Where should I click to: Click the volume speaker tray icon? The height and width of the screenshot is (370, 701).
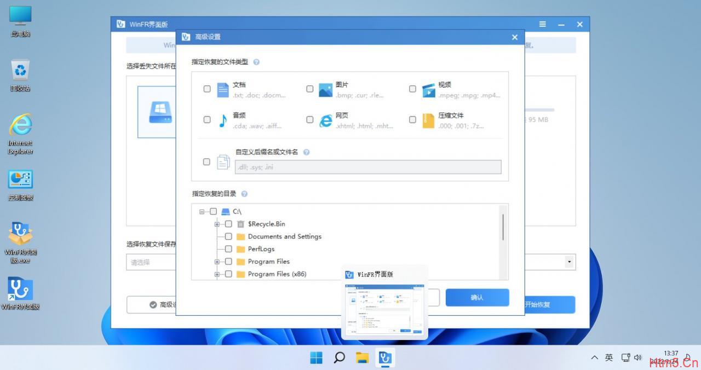638,358
